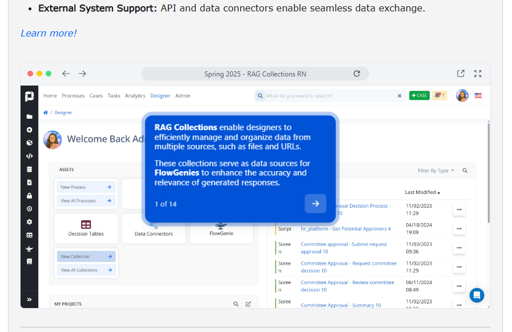Click the database stack sidebar icon
This screenshot has width=512, height=332.
[29, 169]
